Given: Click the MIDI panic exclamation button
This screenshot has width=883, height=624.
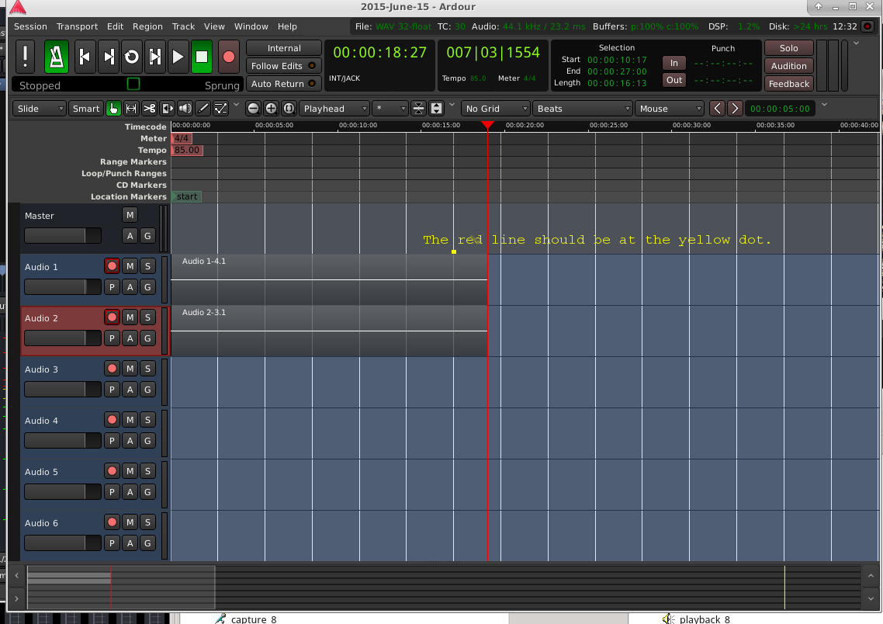Looking at the screenshot, I should click(x=26, y=56).
